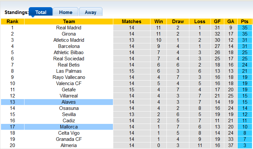This screenshot has height=149, width=253.
Task: Click Real Madrid's 35 points cell
Action: tap(245, 28)
